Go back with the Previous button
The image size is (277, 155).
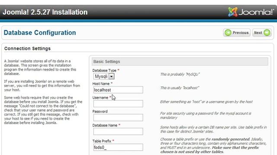tap(237, 33)
